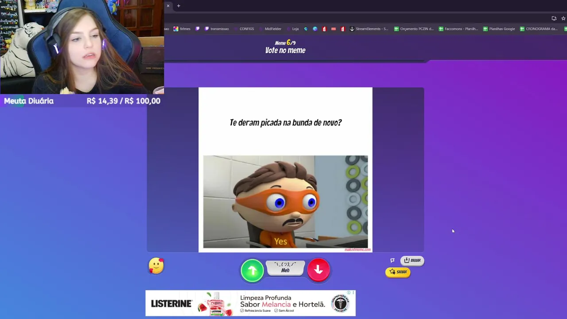Click the install app icon in address bar
This screenshot has height=319, width=567.
(x=554, y=18)
